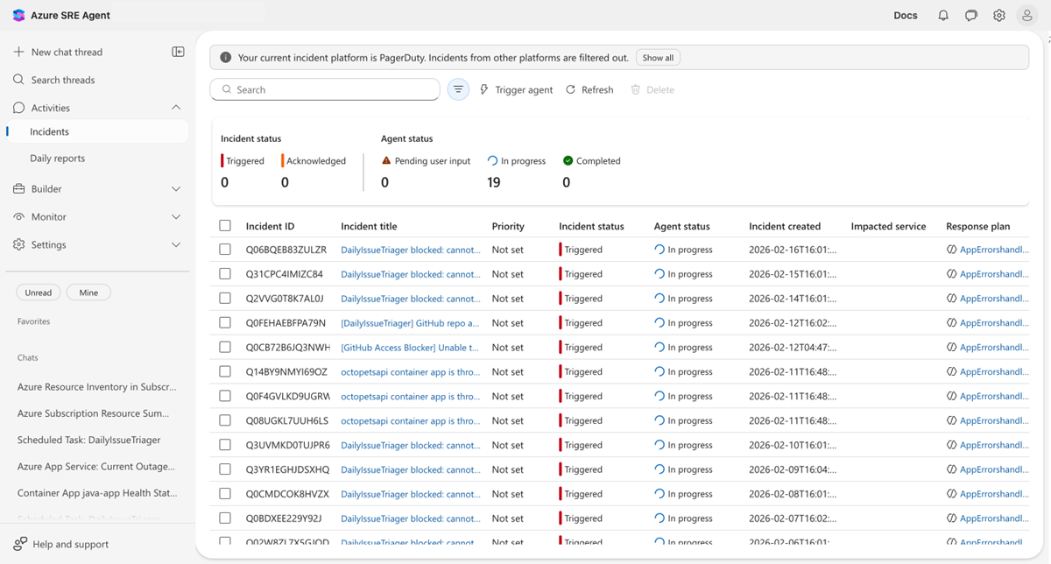Open the user profile account icon
Screen dimensions: 1051x564
[1026, 15]
